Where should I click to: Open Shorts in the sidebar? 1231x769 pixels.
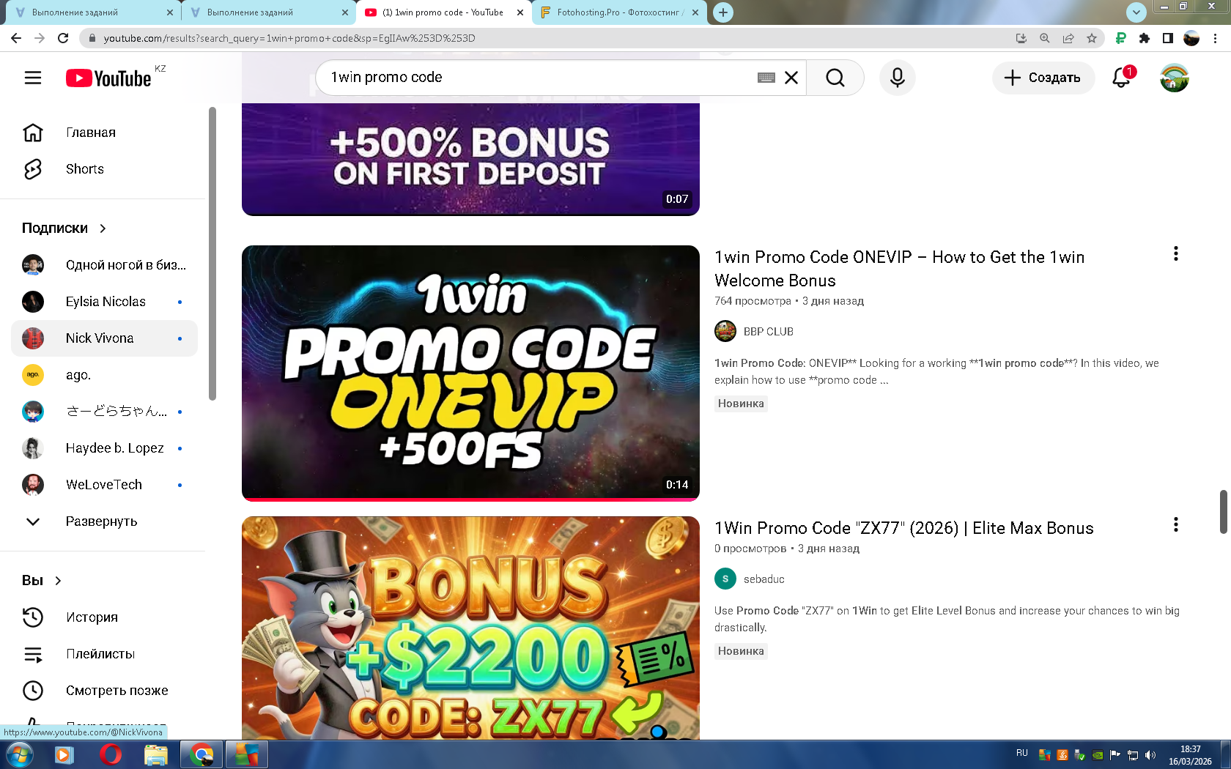click(105, 169)
